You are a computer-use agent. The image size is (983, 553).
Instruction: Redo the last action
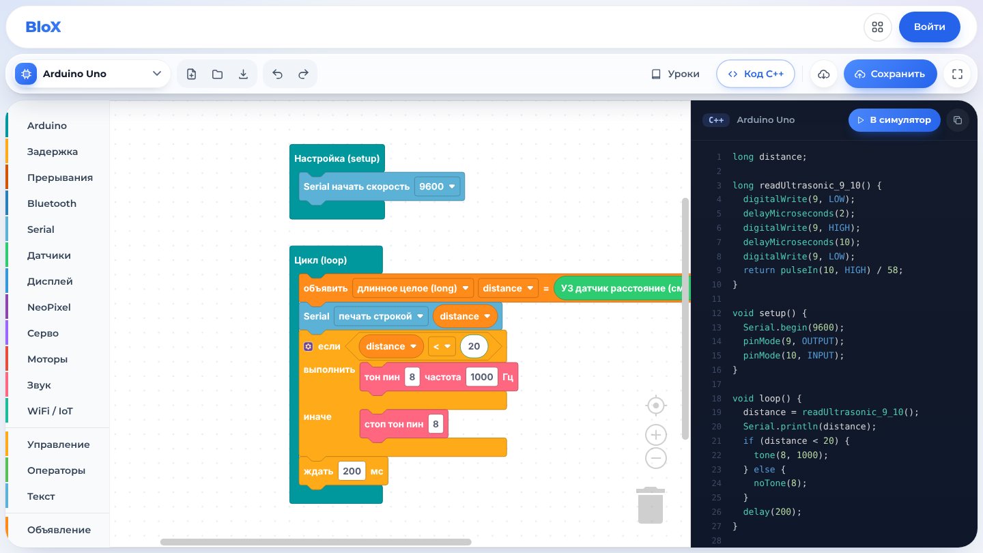point(303,74)
